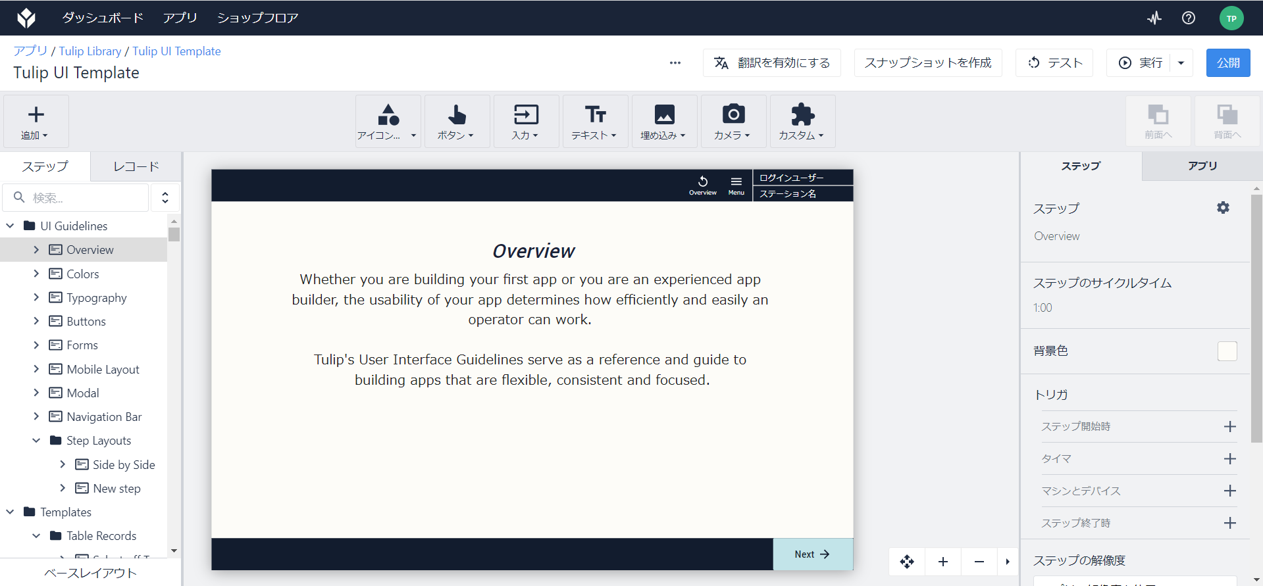Viewport: 1263px width, 586px height.
Task: Toggle the step list sort arrows
Action: click(165, 197)
